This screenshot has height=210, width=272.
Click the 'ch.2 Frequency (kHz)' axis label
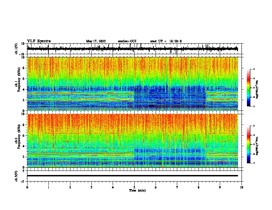click(x=18, y=136)
